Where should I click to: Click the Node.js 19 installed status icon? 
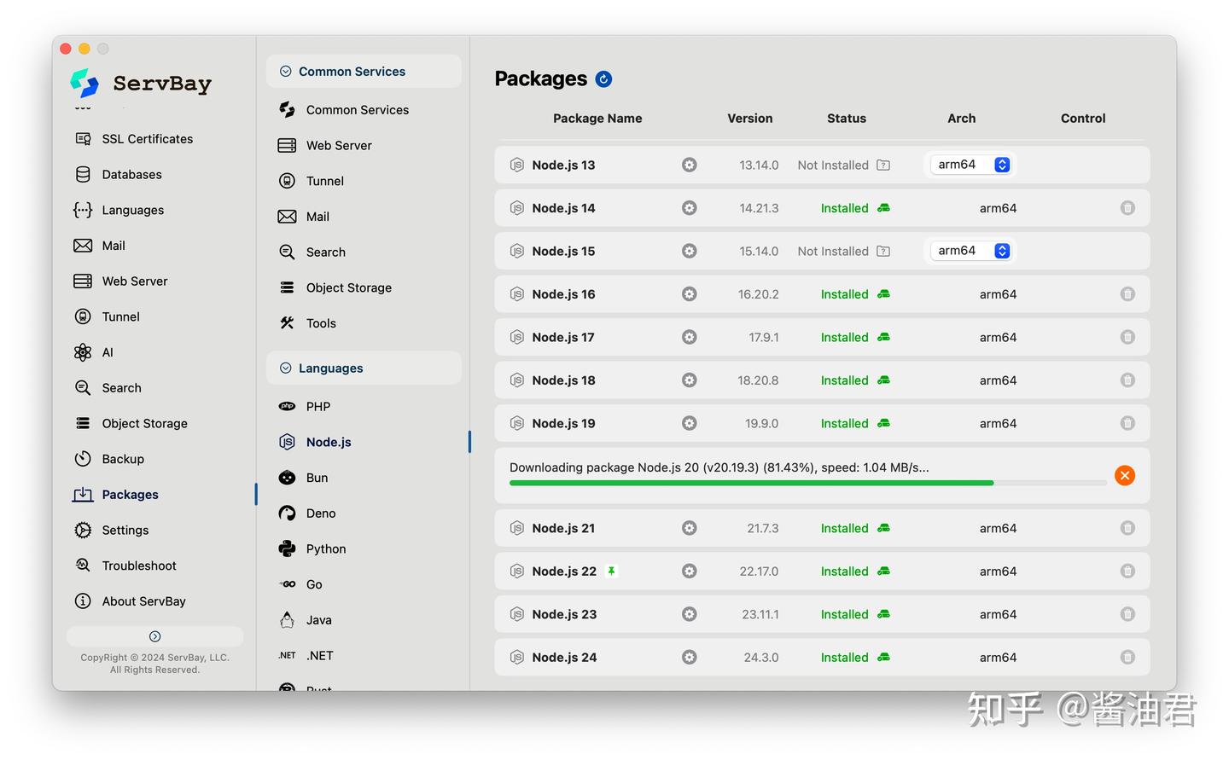883,424
